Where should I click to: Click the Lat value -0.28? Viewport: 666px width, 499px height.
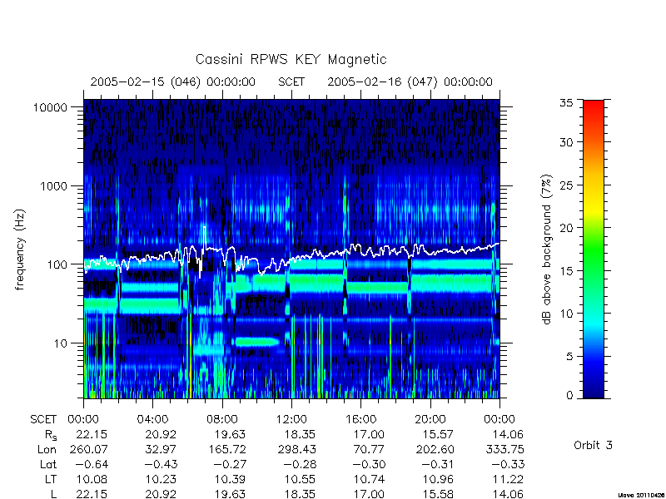299,465
